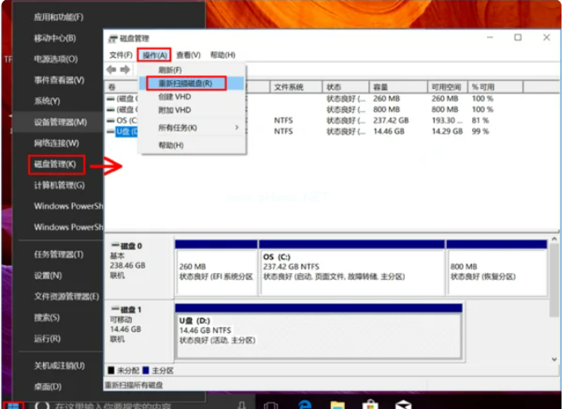Click the back arrow in Disk Management toolbar
The image size is (564, 409).
click(111, 70)
